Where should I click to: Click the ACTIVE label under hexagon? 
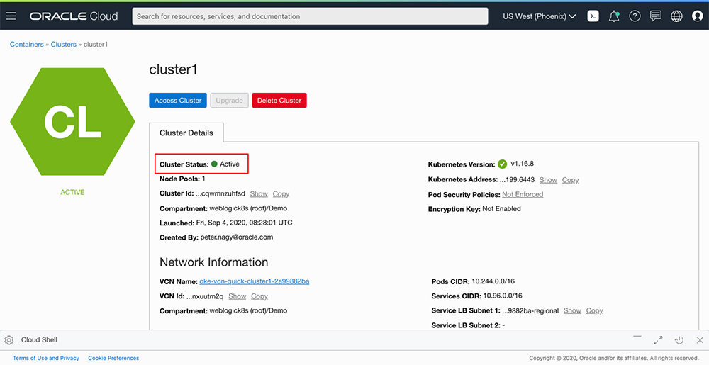tap(72, 193)
